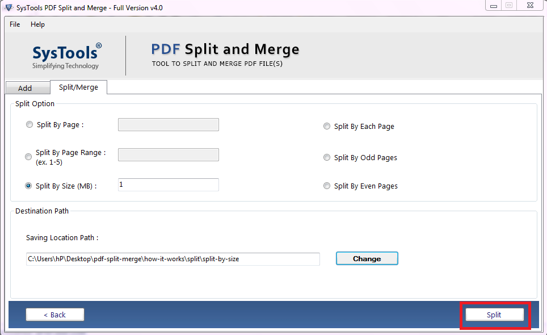
Task: Click the page range input field
Action: [168, 154]
